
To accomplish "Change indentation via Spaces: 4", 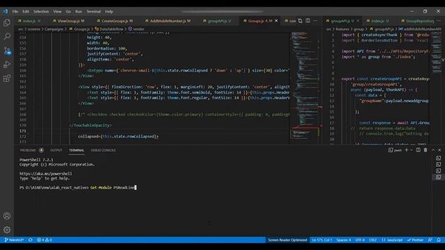I will coord(343,240).
